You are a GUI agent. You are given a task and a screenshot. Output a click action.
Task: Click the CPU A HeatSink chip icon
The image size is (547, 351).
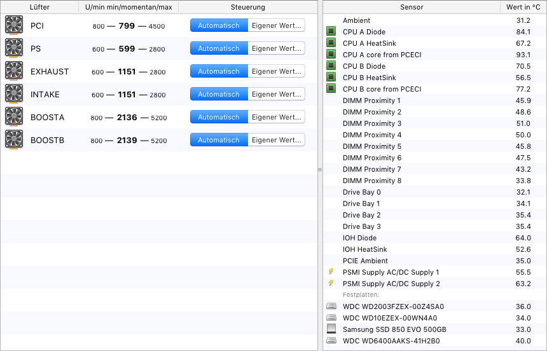[x=331, y=43]
